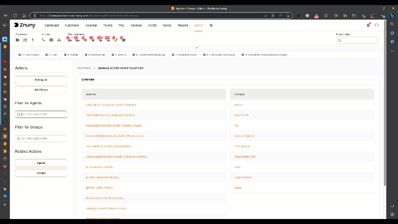398x224 pixels.
Task: Open the root@localhost (Admin OTRS) agent
Action: (x=106, y=208)
